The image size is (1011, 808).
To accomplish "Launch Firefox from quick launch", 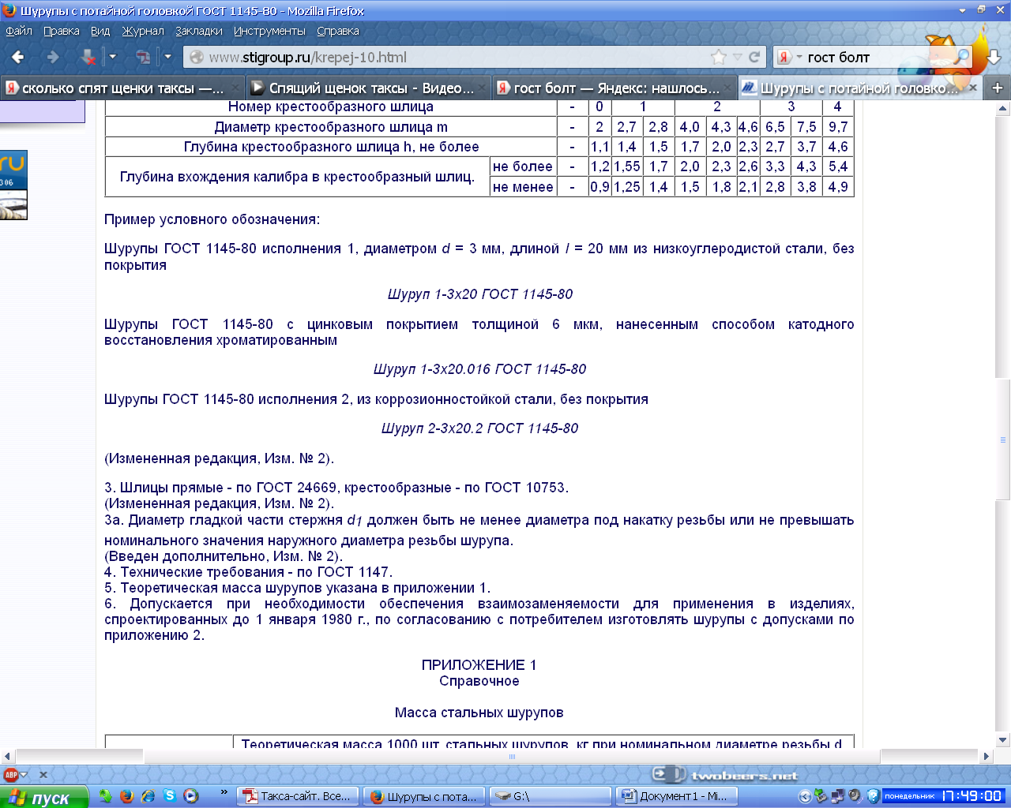I will (x=126, y=796).
